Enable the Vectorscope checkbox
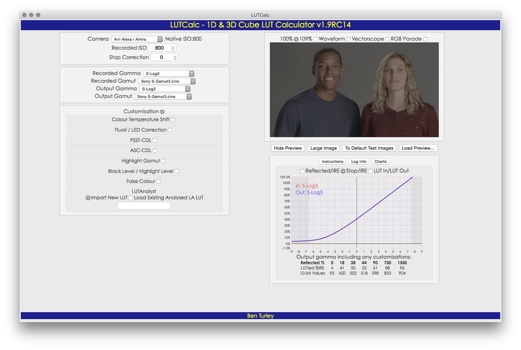 (387, 39)
